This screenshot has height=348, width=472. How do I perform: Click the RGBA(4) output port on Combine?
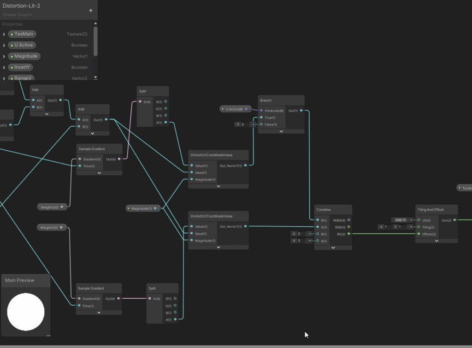(x=348, y=220)
